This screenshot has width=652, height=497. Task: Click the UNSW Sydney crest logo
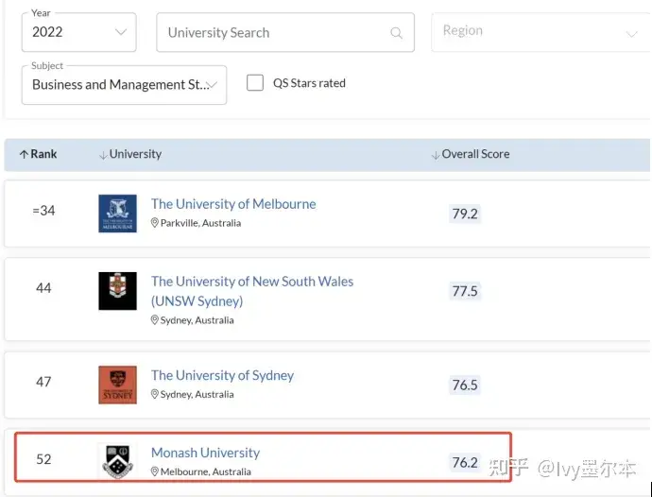[x=118, y=291]
